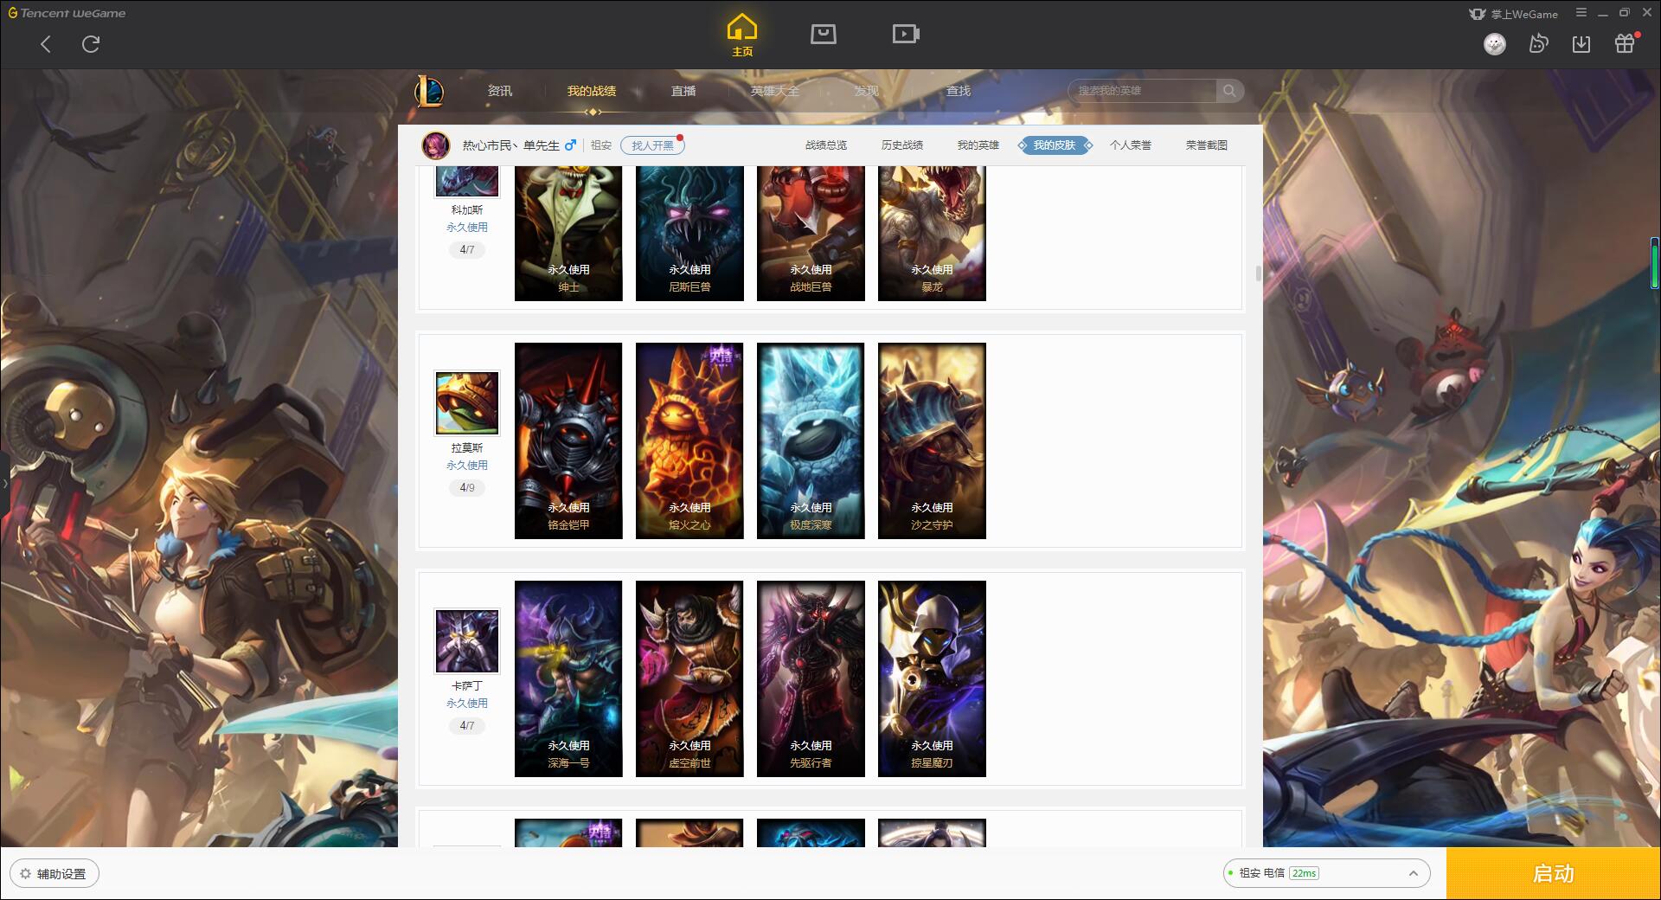Click the 拉莫斯 champion portrait
This screenshot has height=900, width=1661.
coord(467,403)
